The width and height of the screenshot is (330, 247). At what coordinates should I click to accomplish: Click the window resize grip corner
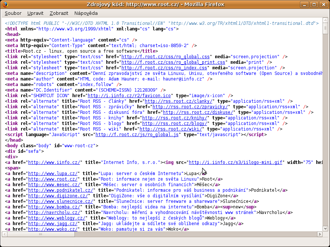pyautogui.click(x=325, y=242)
